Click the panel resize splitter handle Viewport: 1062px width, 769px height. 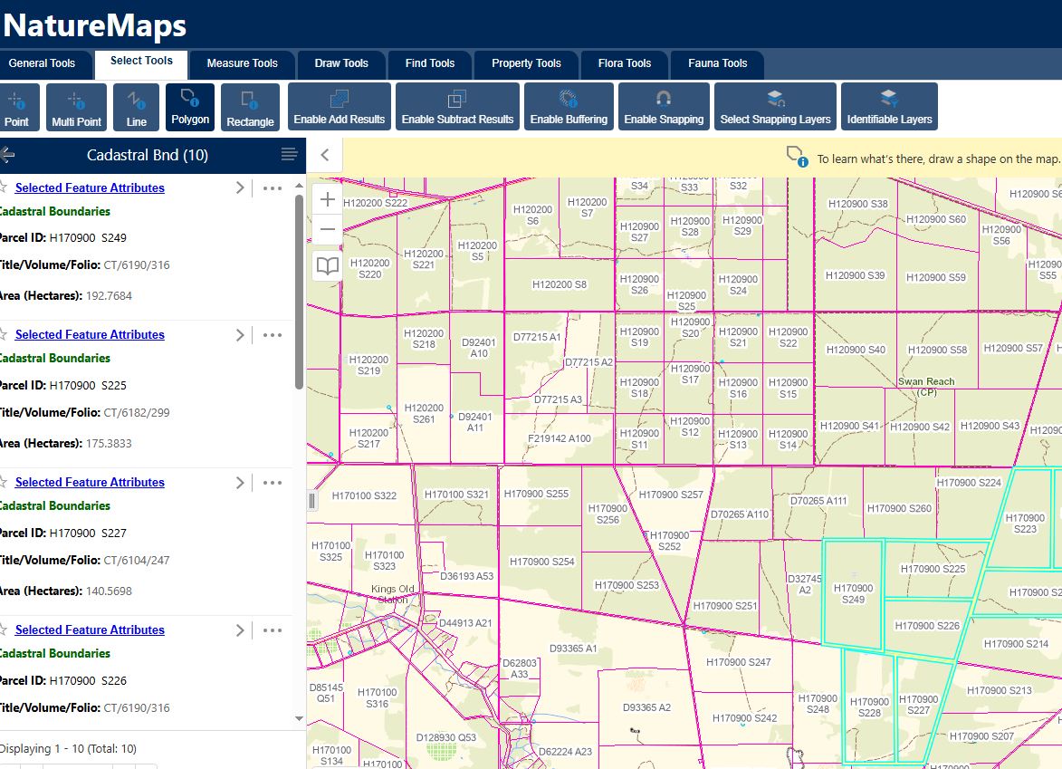click(311, 502)
